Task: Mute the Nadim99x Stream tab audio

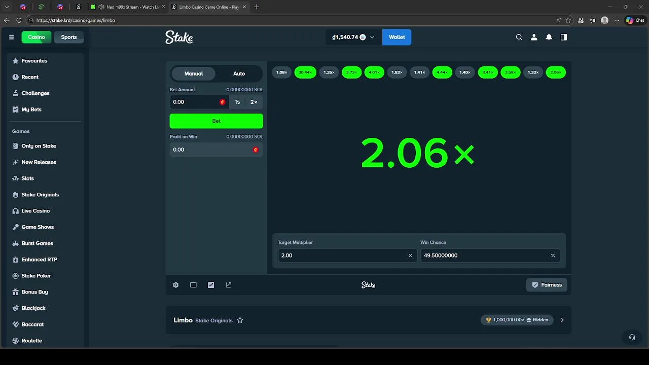Action: tap(101, 7)
